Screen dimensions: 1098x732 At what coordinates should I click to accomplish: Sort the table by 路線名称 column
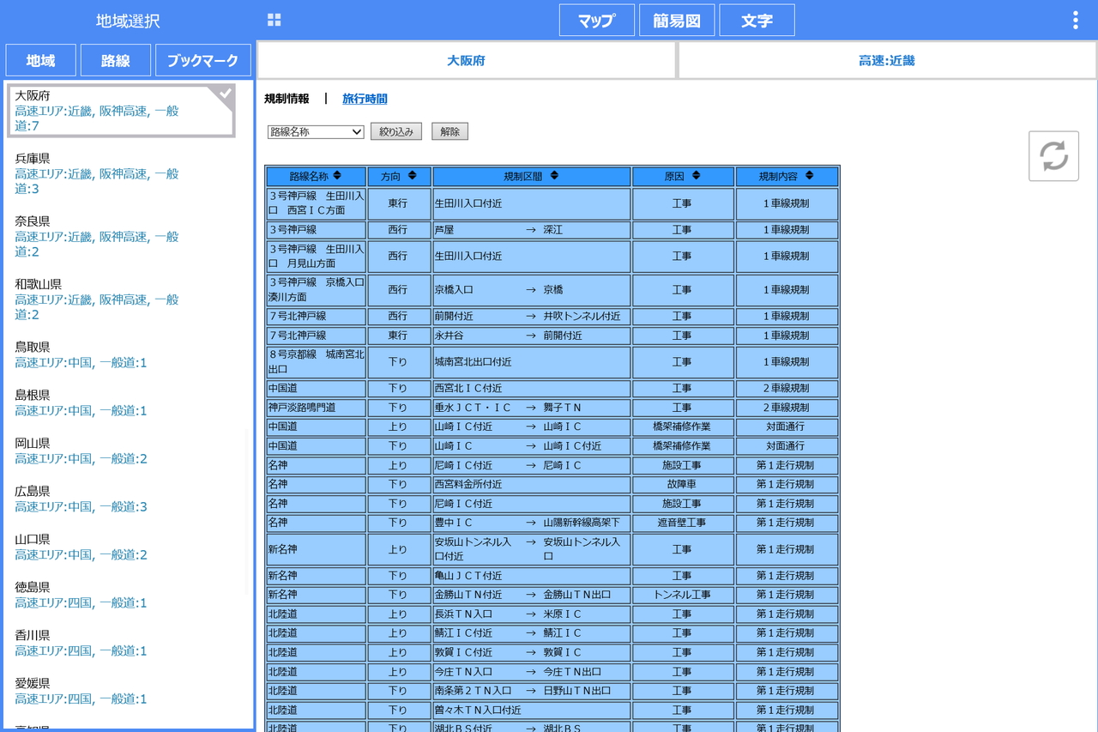pyautogui.click(x=316, y=175)
